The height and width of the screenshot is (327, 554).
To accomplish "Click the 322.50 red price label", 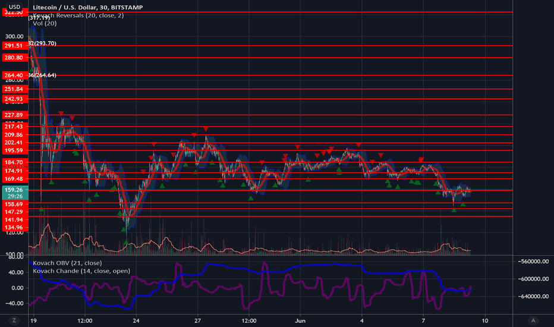I will [x=15, y=12].
